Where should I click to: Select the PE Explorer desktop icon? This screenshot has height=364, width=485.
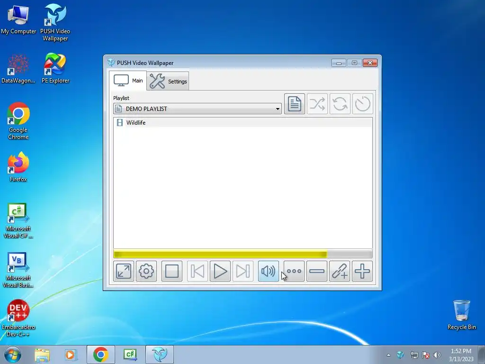[55, 68]
